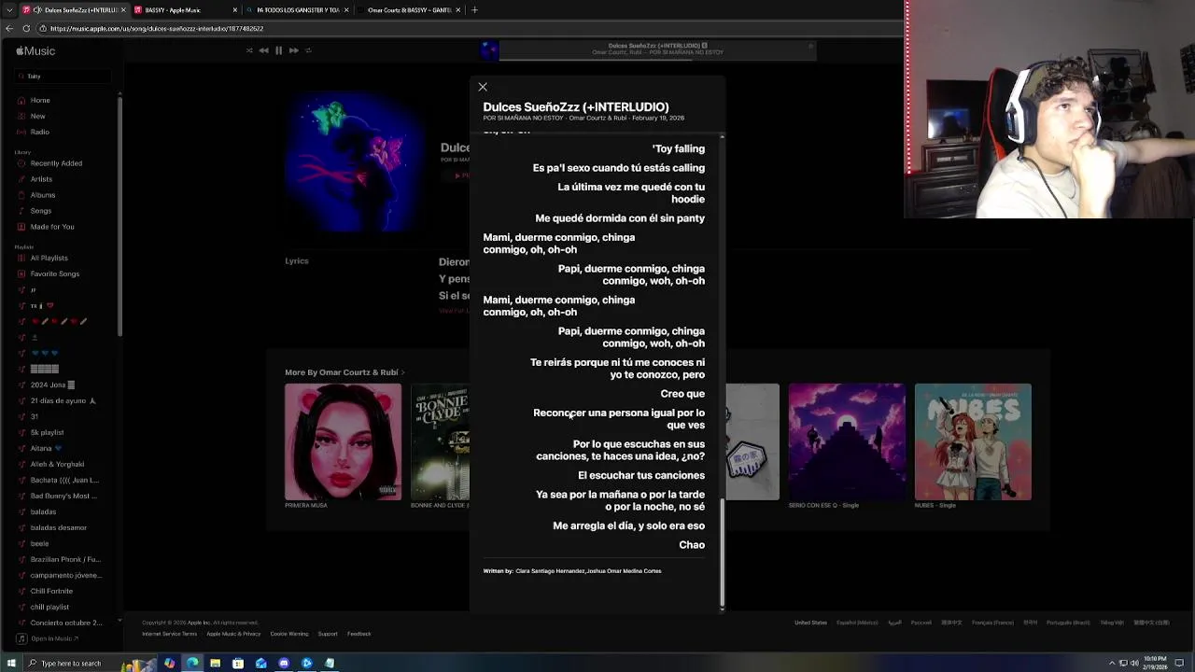Open Discord from the taskbar
The width and height of the screenshot is (1195, 672).
pyautogui.click(x=284, y=664)
